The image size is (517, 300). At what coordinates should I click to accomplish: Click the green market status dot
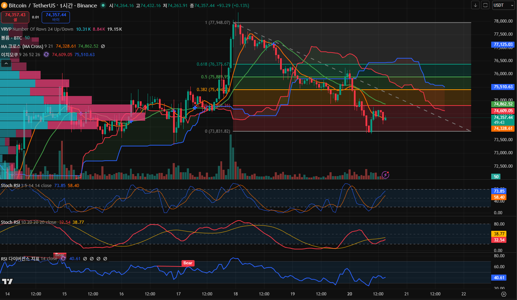coord(103,5)
